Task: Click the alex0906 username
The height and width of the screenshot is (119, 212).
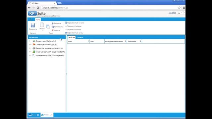Action: [x=172, y=13]
